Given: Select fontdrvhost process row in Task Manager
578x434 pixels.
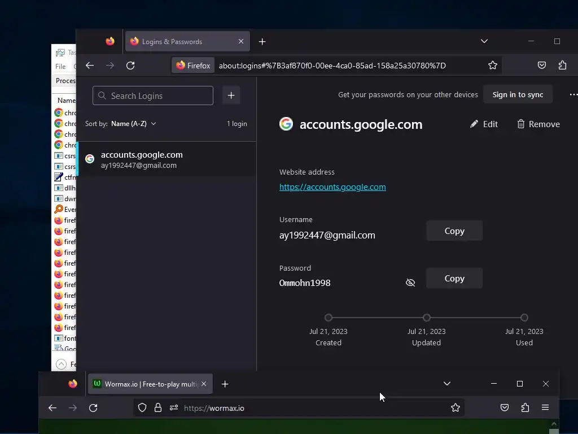Looking at the screenshot, I should 65,338.
